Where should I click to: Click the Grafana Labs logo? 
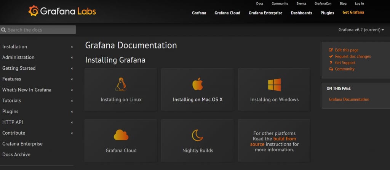click(x=62, y=11)
